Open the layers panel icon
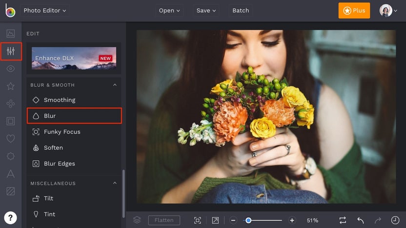 pos(137,220)
